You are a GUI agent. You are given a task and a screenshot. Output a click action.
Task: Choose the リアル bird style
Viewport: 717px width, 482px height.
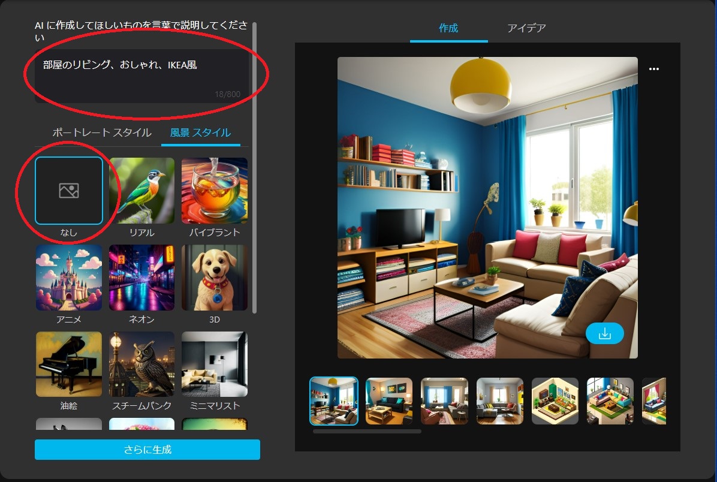pyautogui.click(x=141, y=191)
